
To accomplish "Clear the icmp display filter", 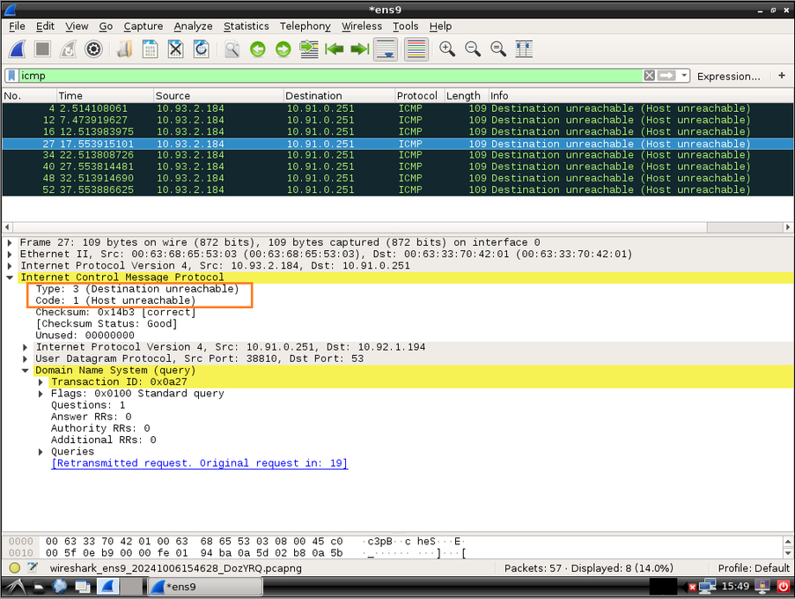I will click(x=649, y=76).
